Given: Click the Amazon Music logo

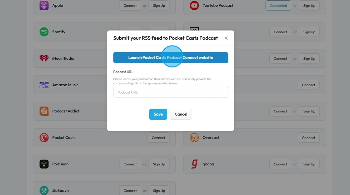Looking at the screenshot, I should (x=44, y=85).
